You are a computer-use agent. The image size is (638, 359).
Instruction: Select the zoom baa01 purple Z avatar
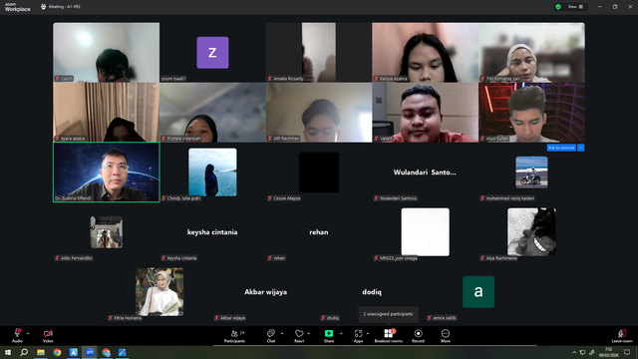[x=212, y=53]
